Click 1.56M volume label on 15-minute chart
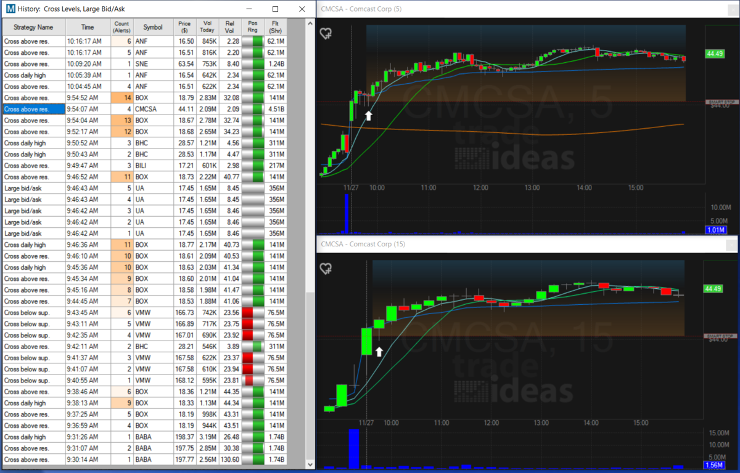This screenshot has height=473, width=740. coord(715,465)
